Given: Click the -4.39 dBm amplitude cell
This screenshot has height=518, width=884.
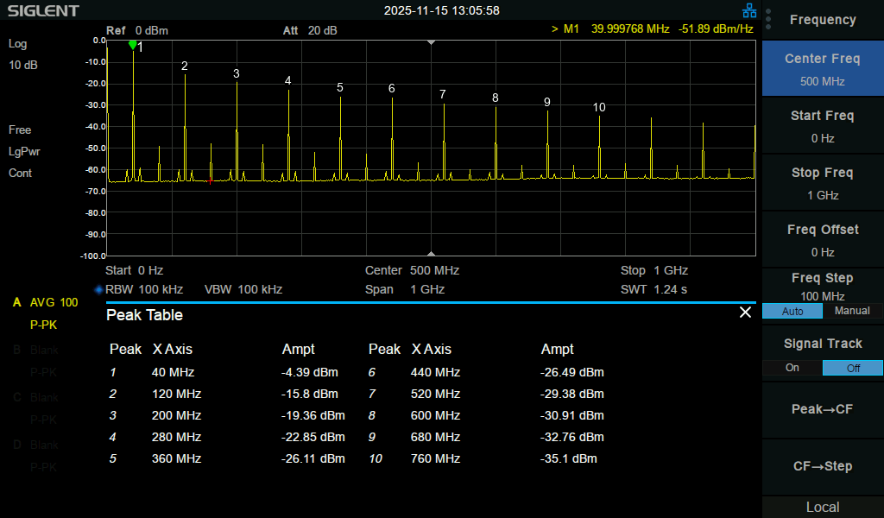Looking at the screenshot, I should [310, 373].
